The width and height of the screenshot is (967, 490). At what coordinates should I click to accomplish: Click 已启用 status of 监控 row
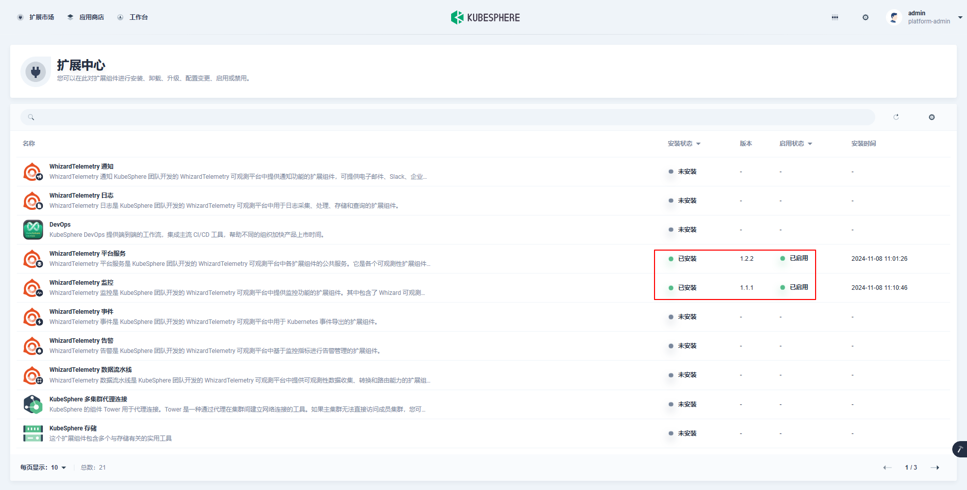[794, 287]
